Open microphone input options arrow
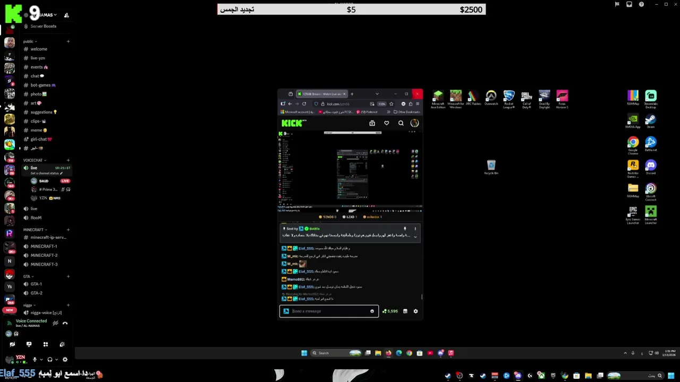This screenshot has width=680, height=382. point(41,360)
